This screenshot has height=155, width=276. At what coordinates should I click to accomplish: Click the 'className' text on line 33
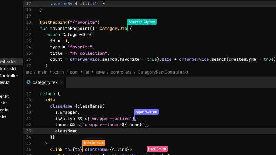tap(66, 131)
